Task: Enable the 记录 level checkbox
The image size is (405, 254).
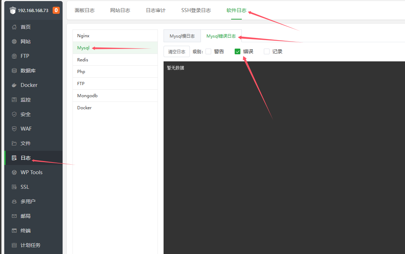Action: [x=267, y=51]
